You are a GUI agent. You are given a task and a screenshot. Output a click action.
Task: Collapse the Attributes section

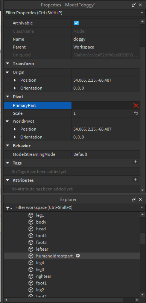click(8, 180)
